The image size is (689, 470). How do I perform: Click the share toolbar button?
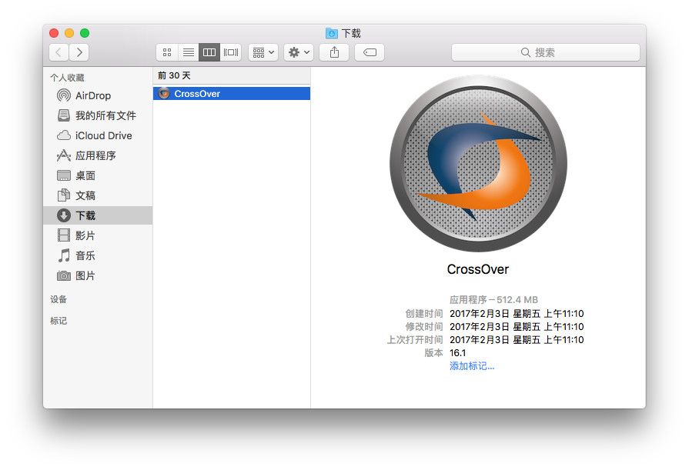334,52
